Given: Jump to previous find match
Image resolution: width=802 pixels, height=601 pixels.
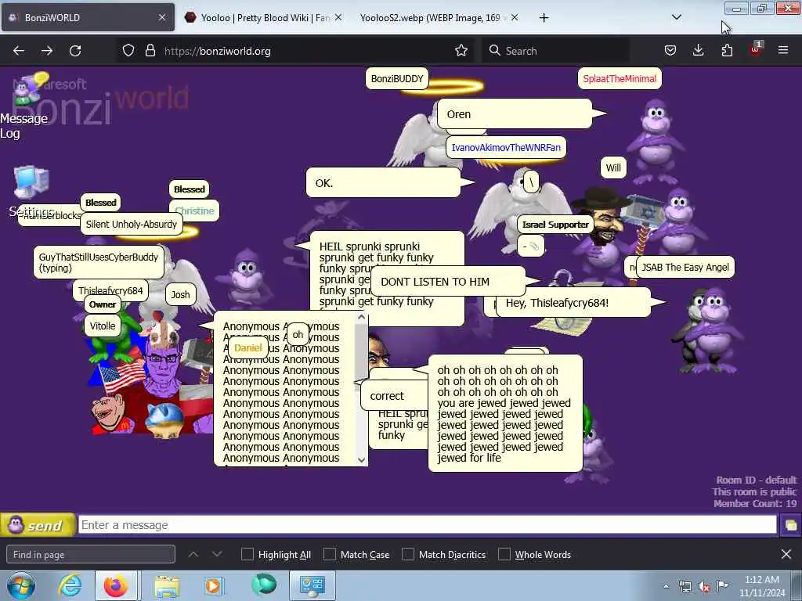Looking at the screenshot, I should 193,554.
